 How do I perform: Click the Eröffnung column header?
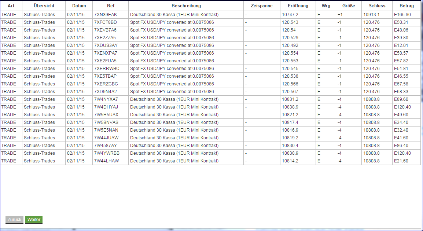point(298,5)
